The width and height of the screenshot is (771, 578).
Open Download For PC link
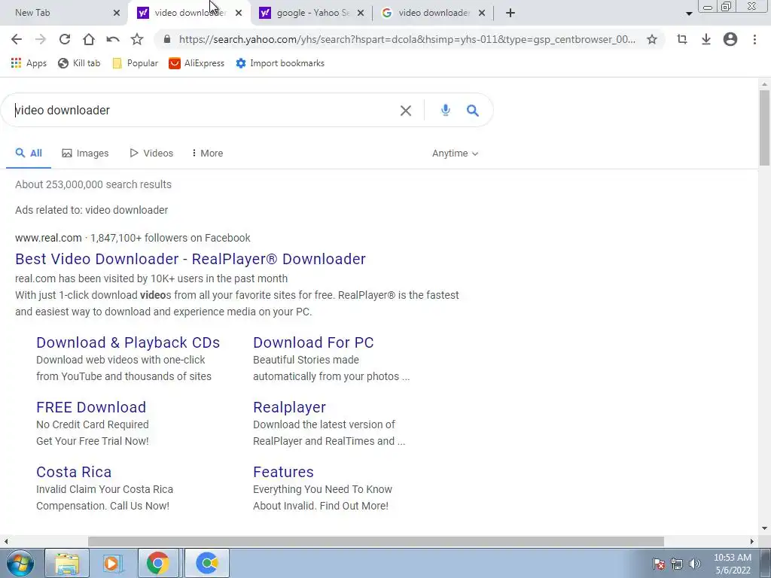tap(313, 342)
